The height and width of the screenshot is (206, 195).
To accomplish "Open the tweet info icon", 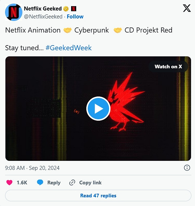I will [x=187, y=168].
